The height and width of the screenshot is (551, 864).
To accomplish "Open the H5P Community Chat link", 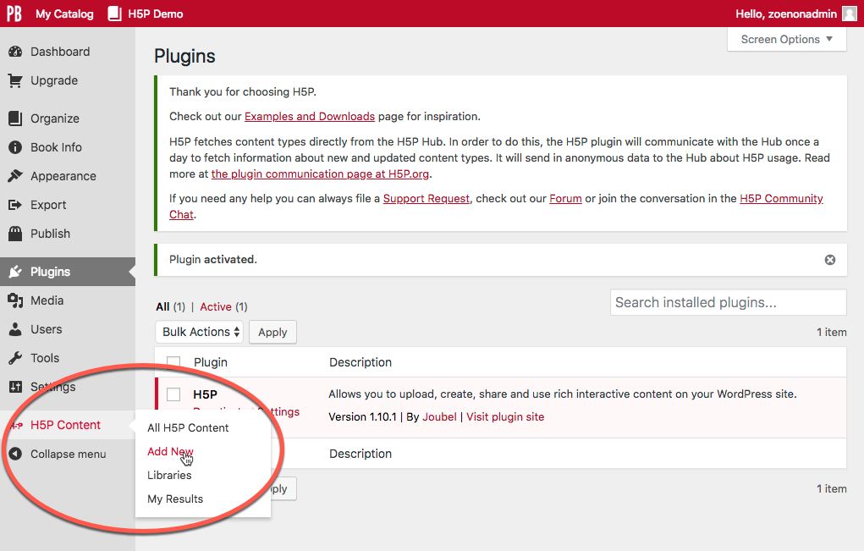I will pyautogui.click(x=781, y=198).
